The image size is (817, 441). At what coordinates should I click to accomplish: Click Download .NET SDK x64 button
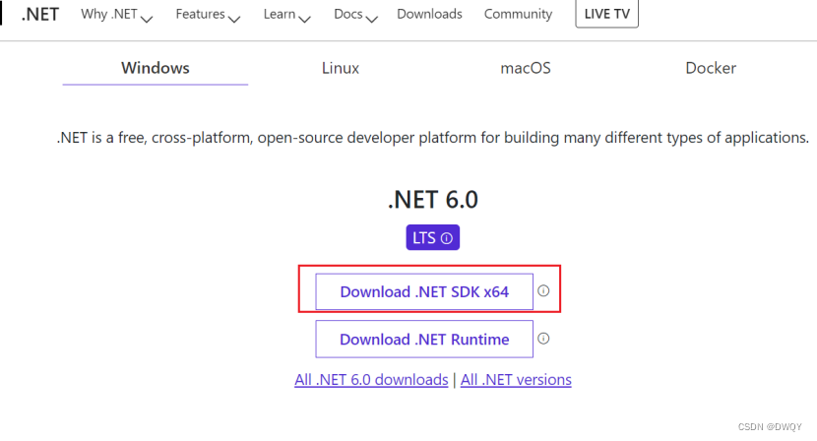pos(424,292)
